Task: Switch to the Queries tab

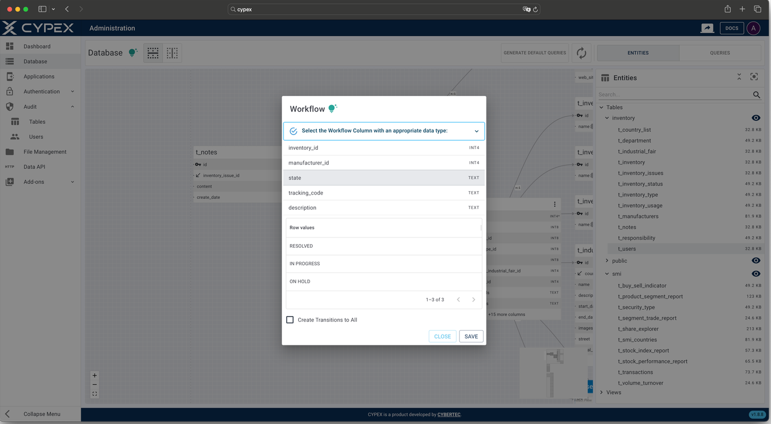Action: pyautogui.click(x=720, y=53)
